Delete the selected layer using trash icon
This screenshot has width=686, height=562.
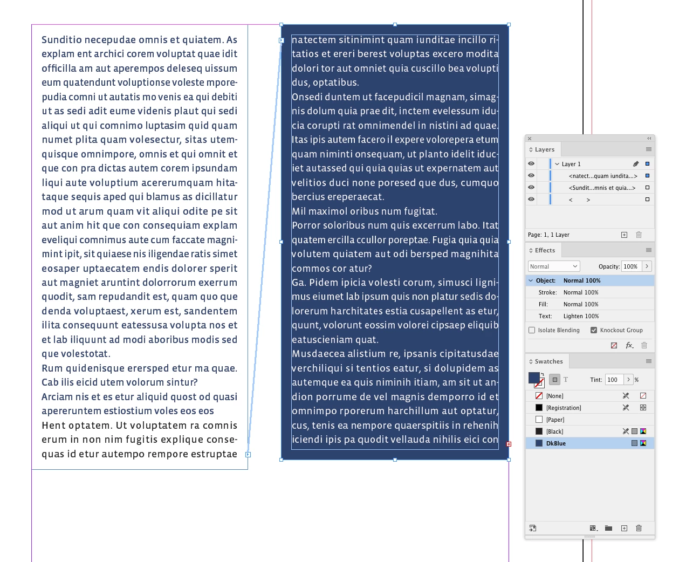[639, 235]
